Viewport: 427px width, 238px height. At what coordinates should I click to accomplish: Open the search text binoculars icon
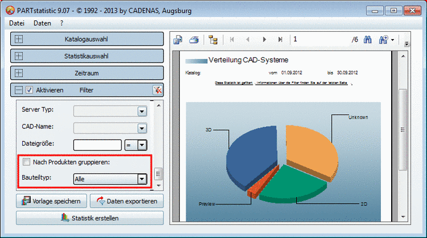click(368, 40)
